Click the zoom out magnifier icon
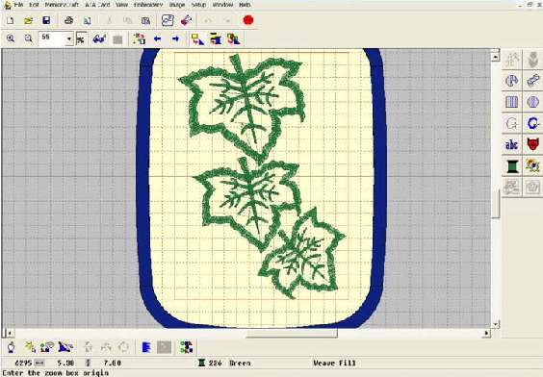 click(x=28, y=38)
